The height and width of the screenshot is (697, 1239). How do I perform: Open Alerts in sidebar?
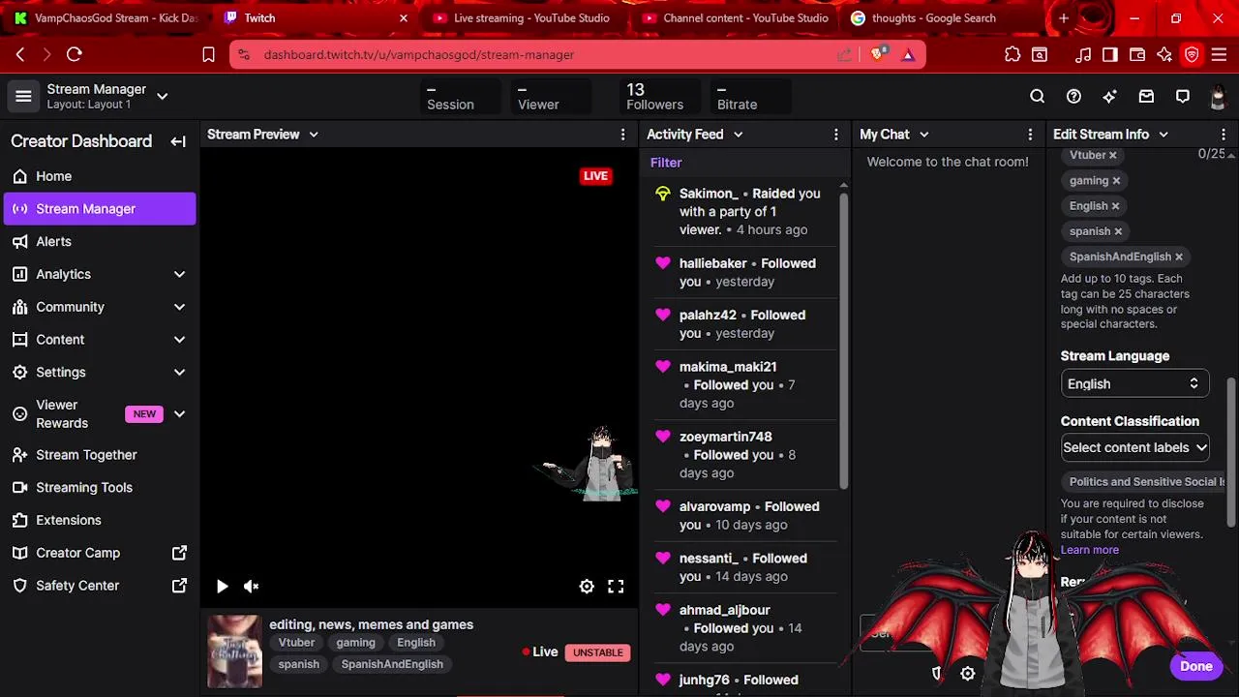click(99, 241)
